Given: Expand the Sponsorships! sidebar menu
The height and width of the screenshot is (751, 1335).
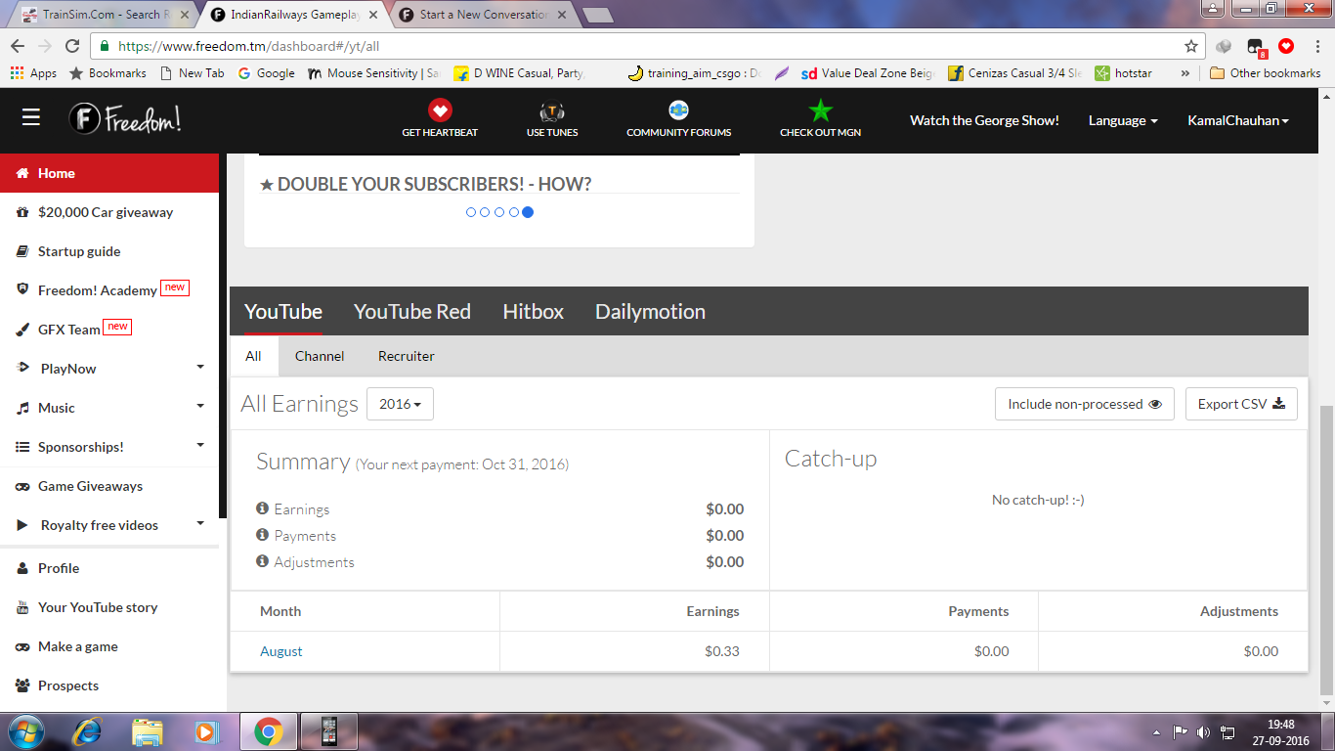Looking at the screenshot, I should coord(109,447).
